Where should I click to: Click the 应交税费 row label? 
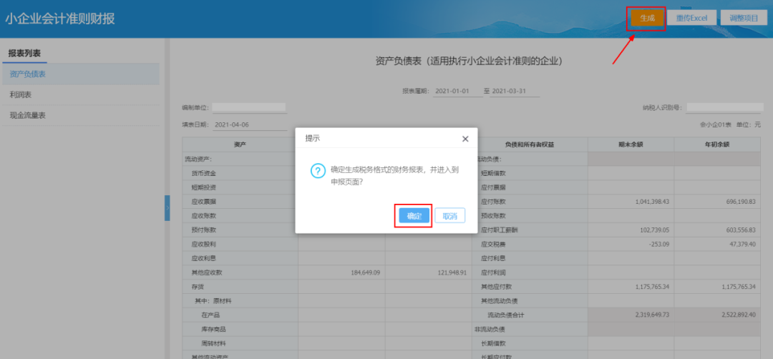click(x=493, y=244)
